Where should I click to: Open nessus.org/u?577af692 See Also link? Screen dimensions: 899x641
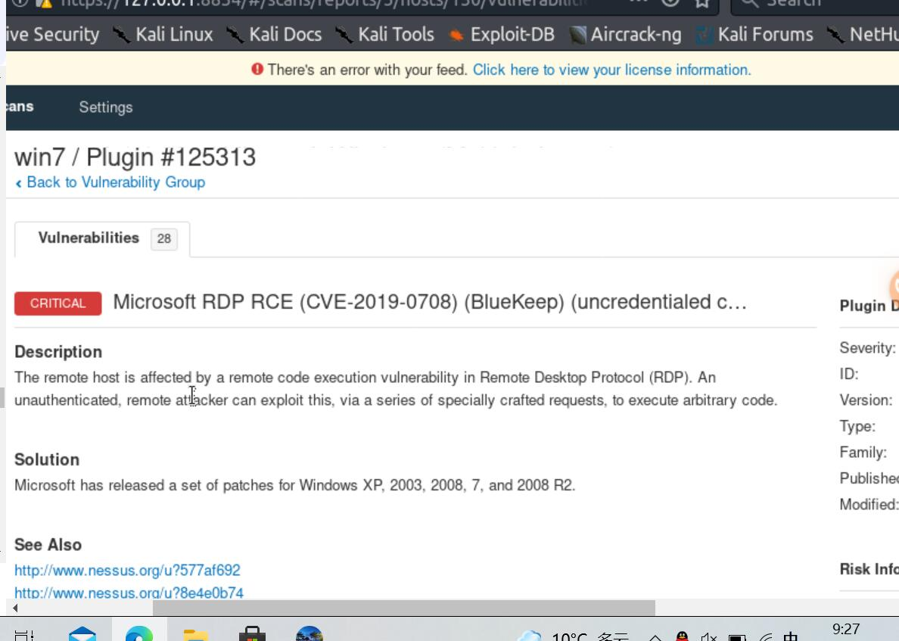point(127,571)
